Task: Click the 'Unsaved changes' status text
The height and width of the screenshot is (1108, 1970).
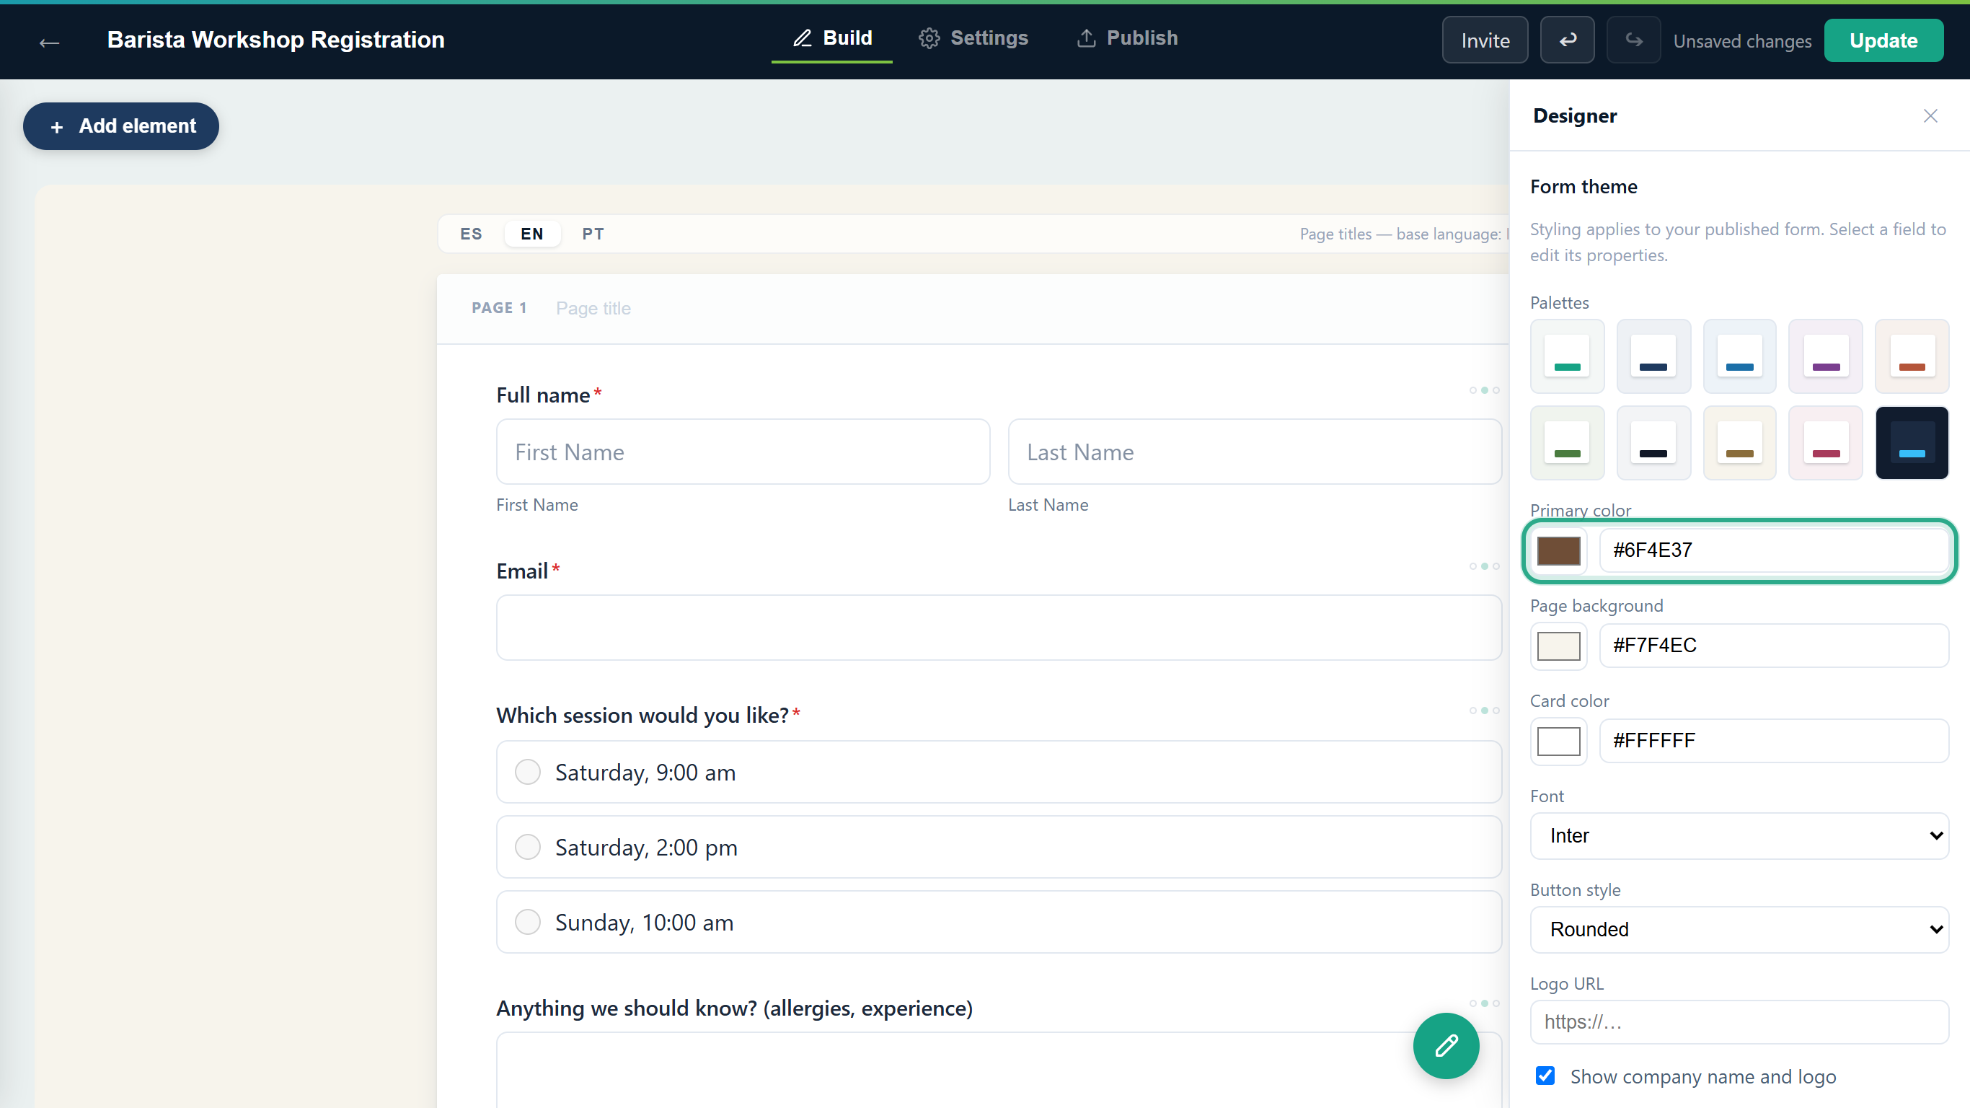Action: [x=1741, y=41]
